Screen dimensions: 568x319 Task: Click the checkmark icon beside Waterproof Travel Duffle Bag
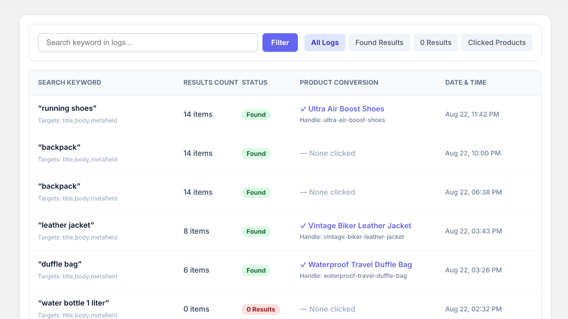[x=303, y=265]
